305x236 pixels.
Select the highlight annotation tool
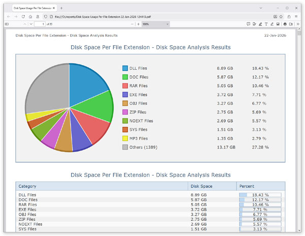point(260,24)
